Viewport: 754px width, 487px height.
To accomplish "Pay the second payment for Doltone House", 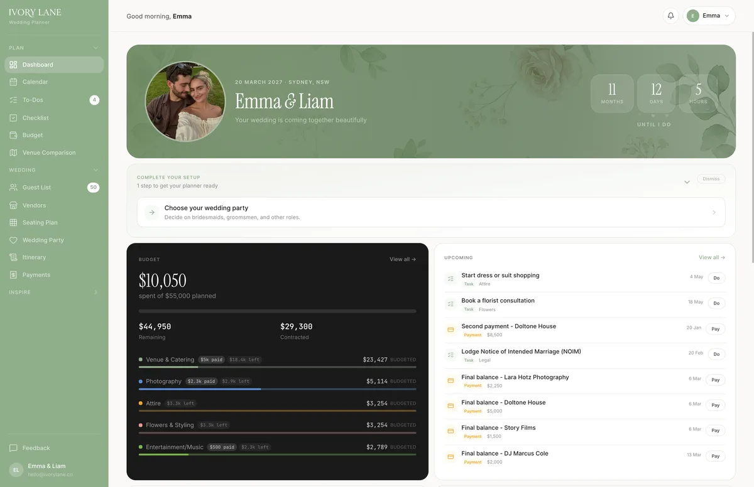I will click(x=715, y=328).
